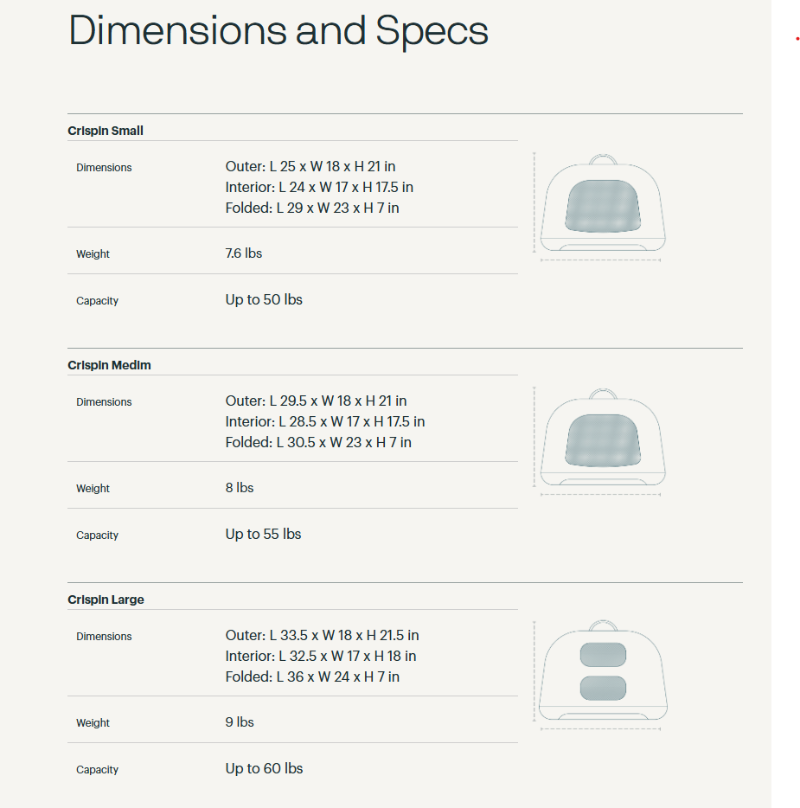Click the Folded dimensions line for Crispin Medim
800x808 pixels.
pos(318,442)
